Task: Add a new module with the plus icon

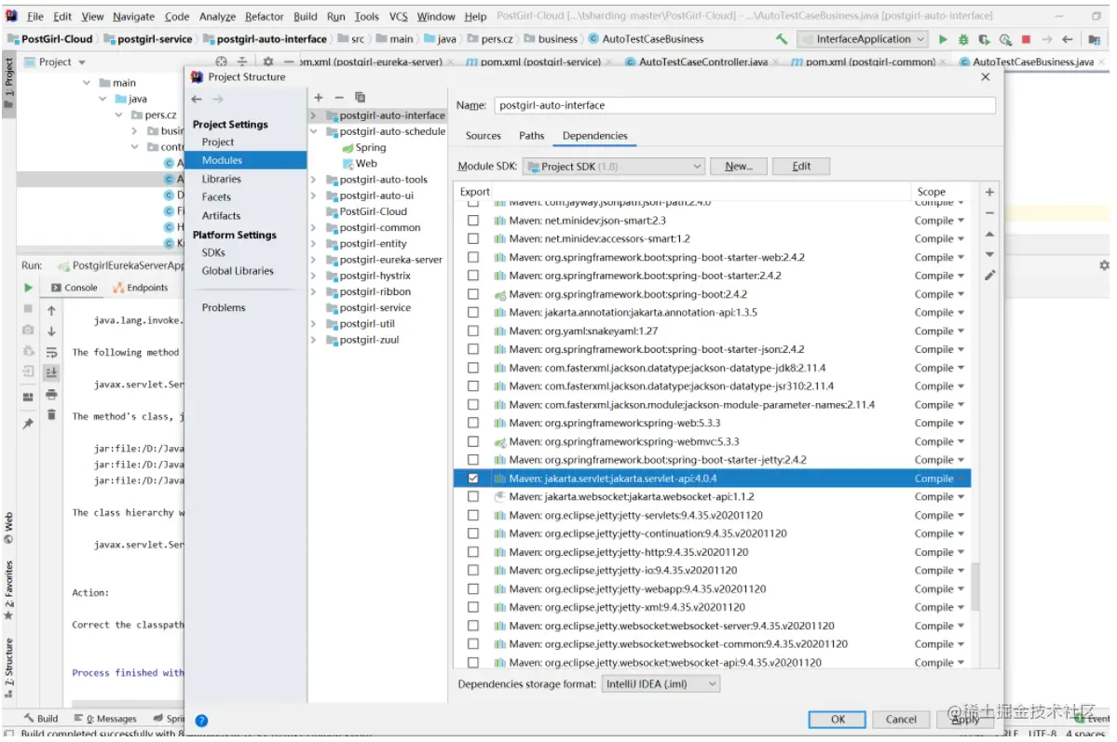Action: click(319, 97)
